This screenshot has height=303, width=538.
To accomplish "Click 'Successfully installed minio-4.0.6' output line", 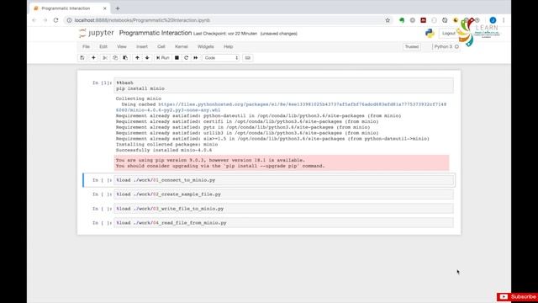I will tap(164, 150).
